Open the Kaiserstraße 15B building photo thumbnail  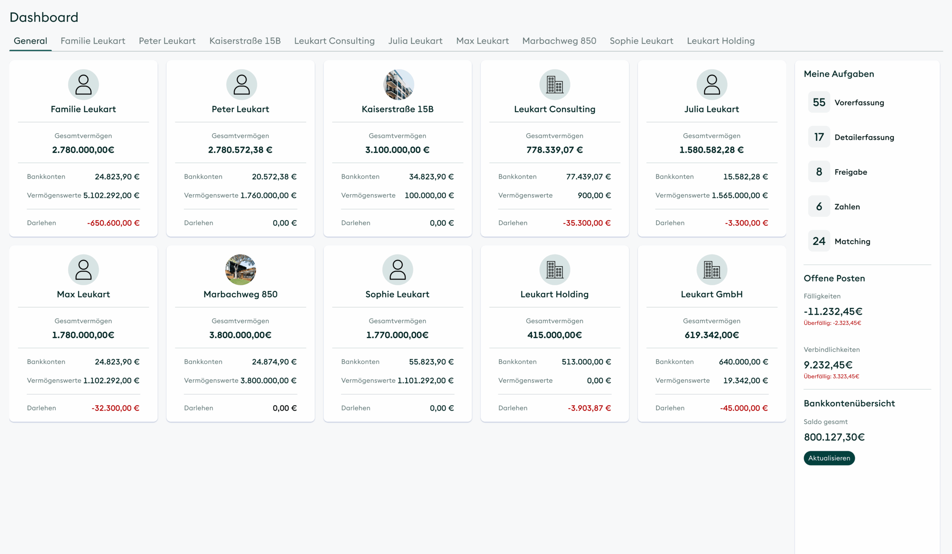click(x=398, y=85)
